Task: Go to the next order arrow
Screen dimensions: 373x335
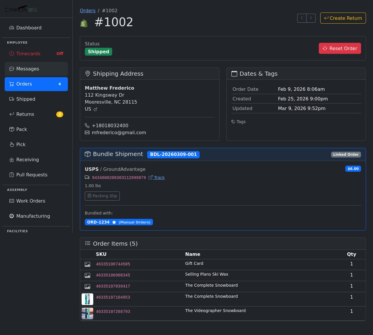Action: pos(311,18)
